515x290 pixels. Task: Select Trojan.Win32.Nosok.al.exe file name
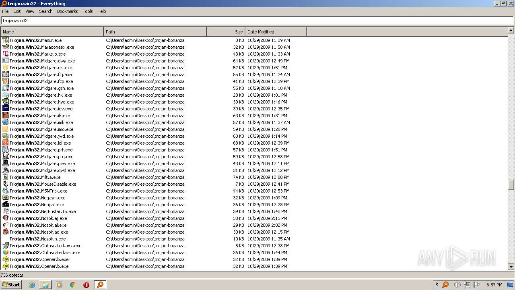coord(38,225)
